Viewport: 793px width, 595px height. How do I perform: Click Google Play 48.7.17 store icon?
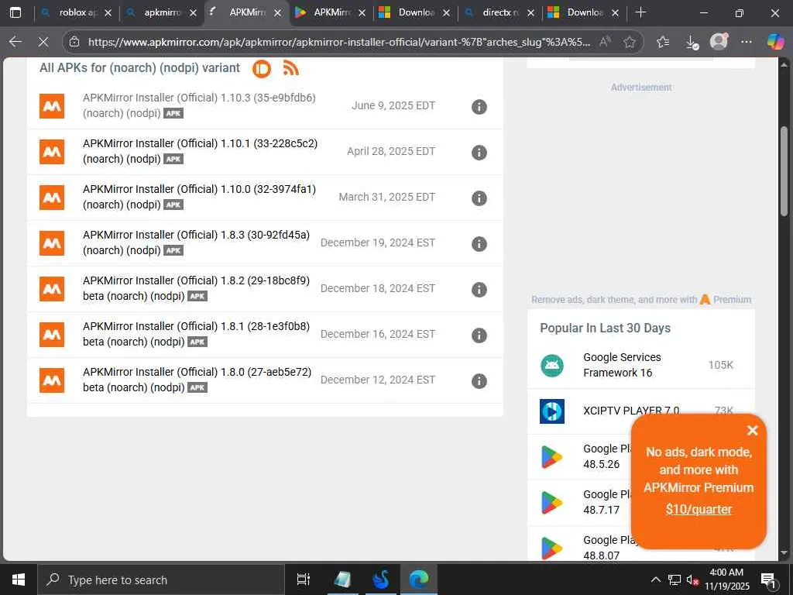point(551,502)
